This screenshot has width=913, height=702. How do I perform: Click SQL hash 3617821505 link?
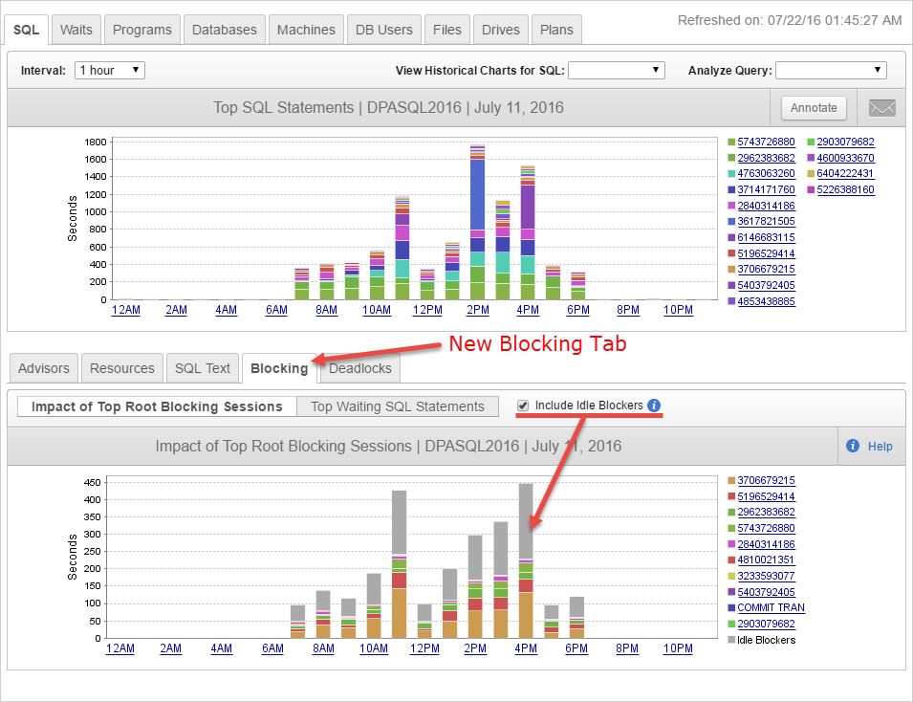click(766, 221)
